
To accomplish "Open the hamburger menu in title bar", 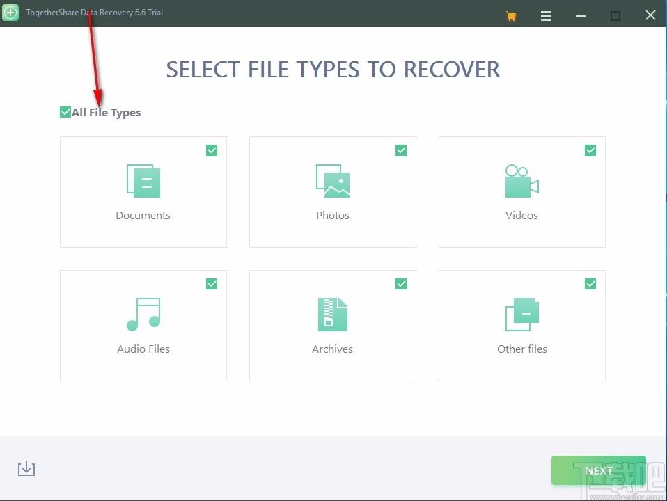I will tap(546, 15).
